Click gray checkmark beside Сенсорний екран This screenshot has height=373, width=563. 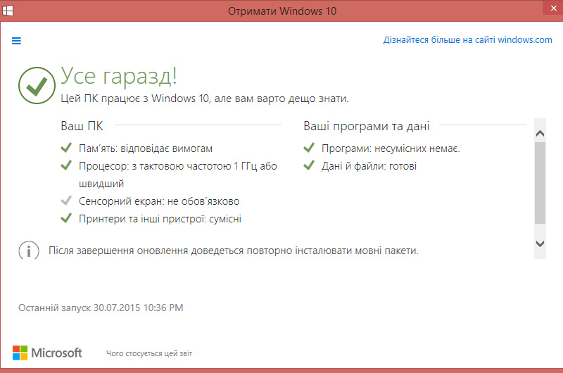click(66, 201)
